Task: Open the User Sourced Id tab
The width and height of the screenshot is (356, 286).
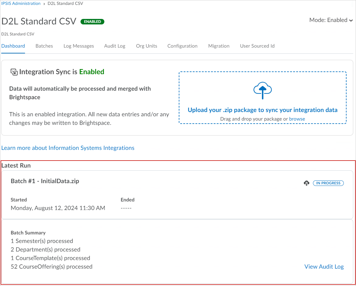Action: pos(257,46)
